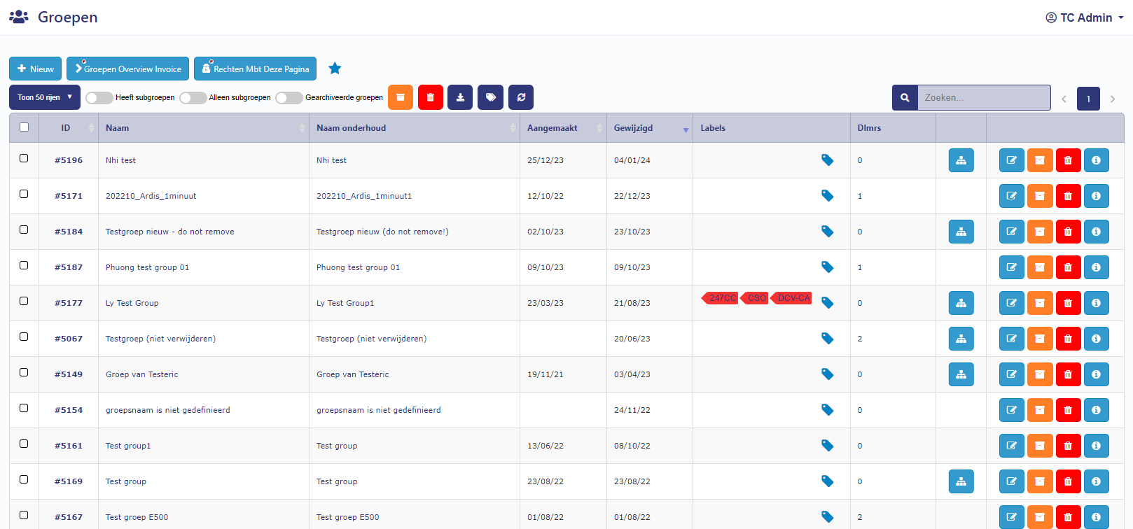Screen dimensions: 1133x529
Task: Open subgroup hierarchy for Nhi test
Action: [961, 160]
